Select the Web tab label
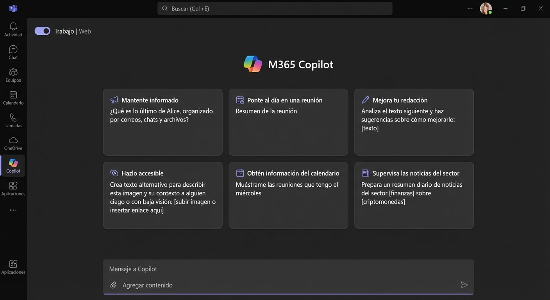 [85, 31]
